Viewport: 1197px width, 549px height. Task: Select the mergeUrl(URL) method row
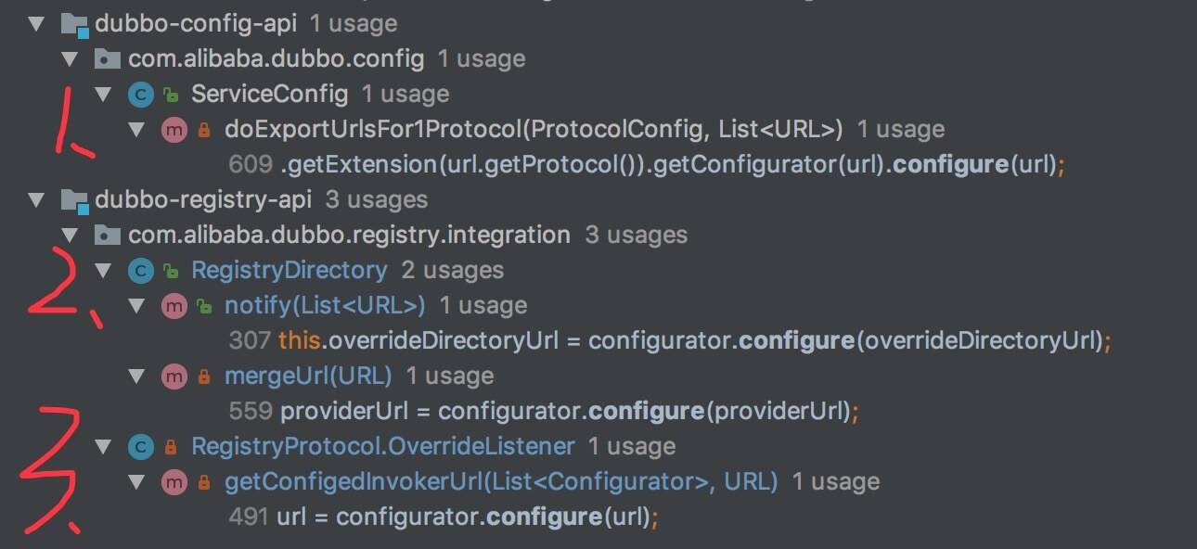click(307, 376)
